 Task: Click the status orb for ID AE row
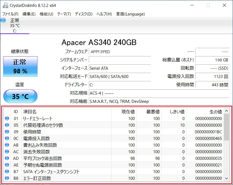(7, 165)
